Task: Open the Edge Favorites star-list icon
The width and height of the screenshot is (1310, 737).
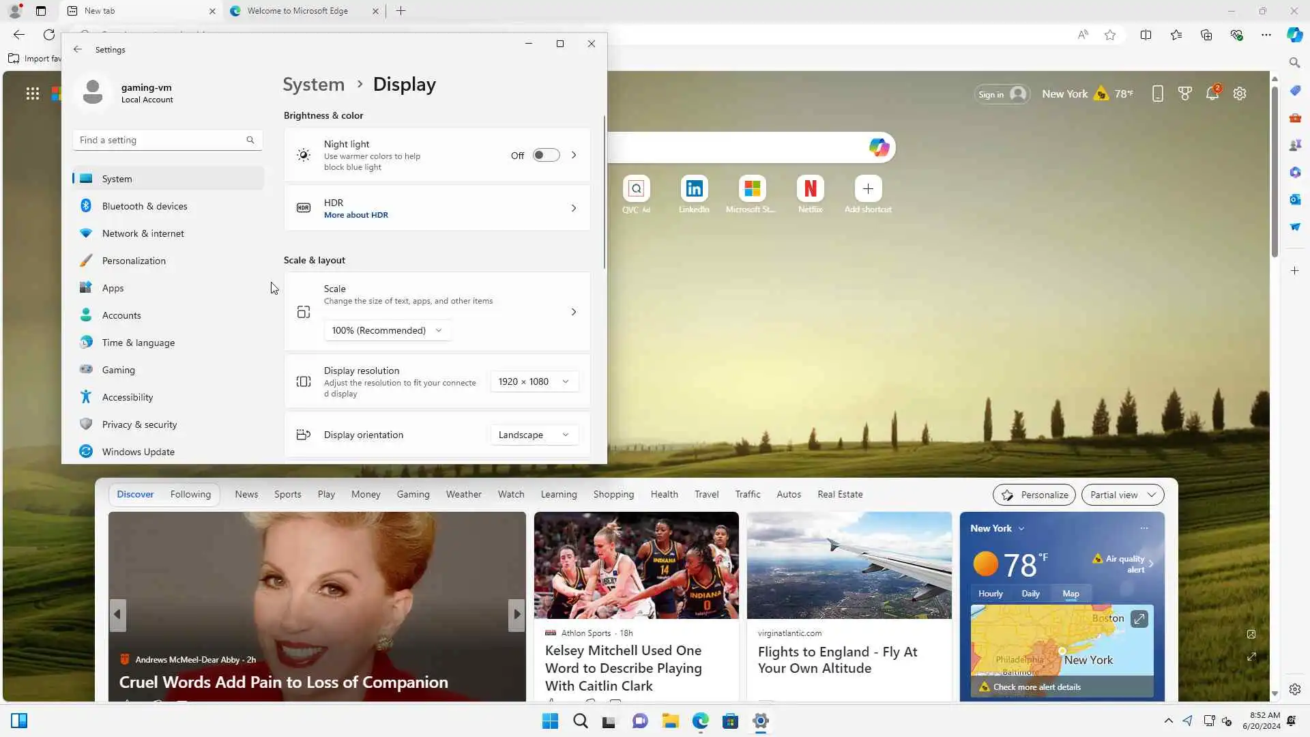Action: [1176, 35]
